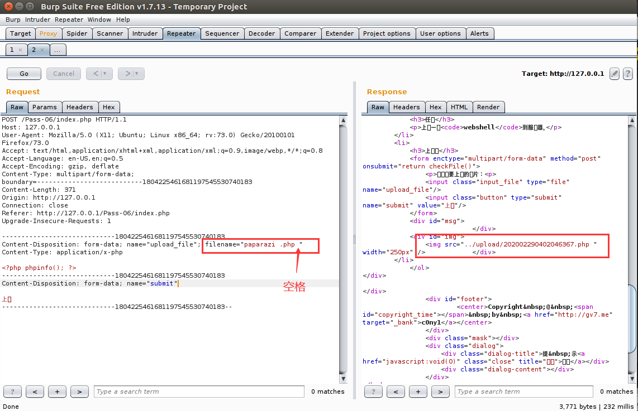Screen dimensions: 638x411
Task: Open the Repeater menu in menu bar
Action: click(69, 20)
